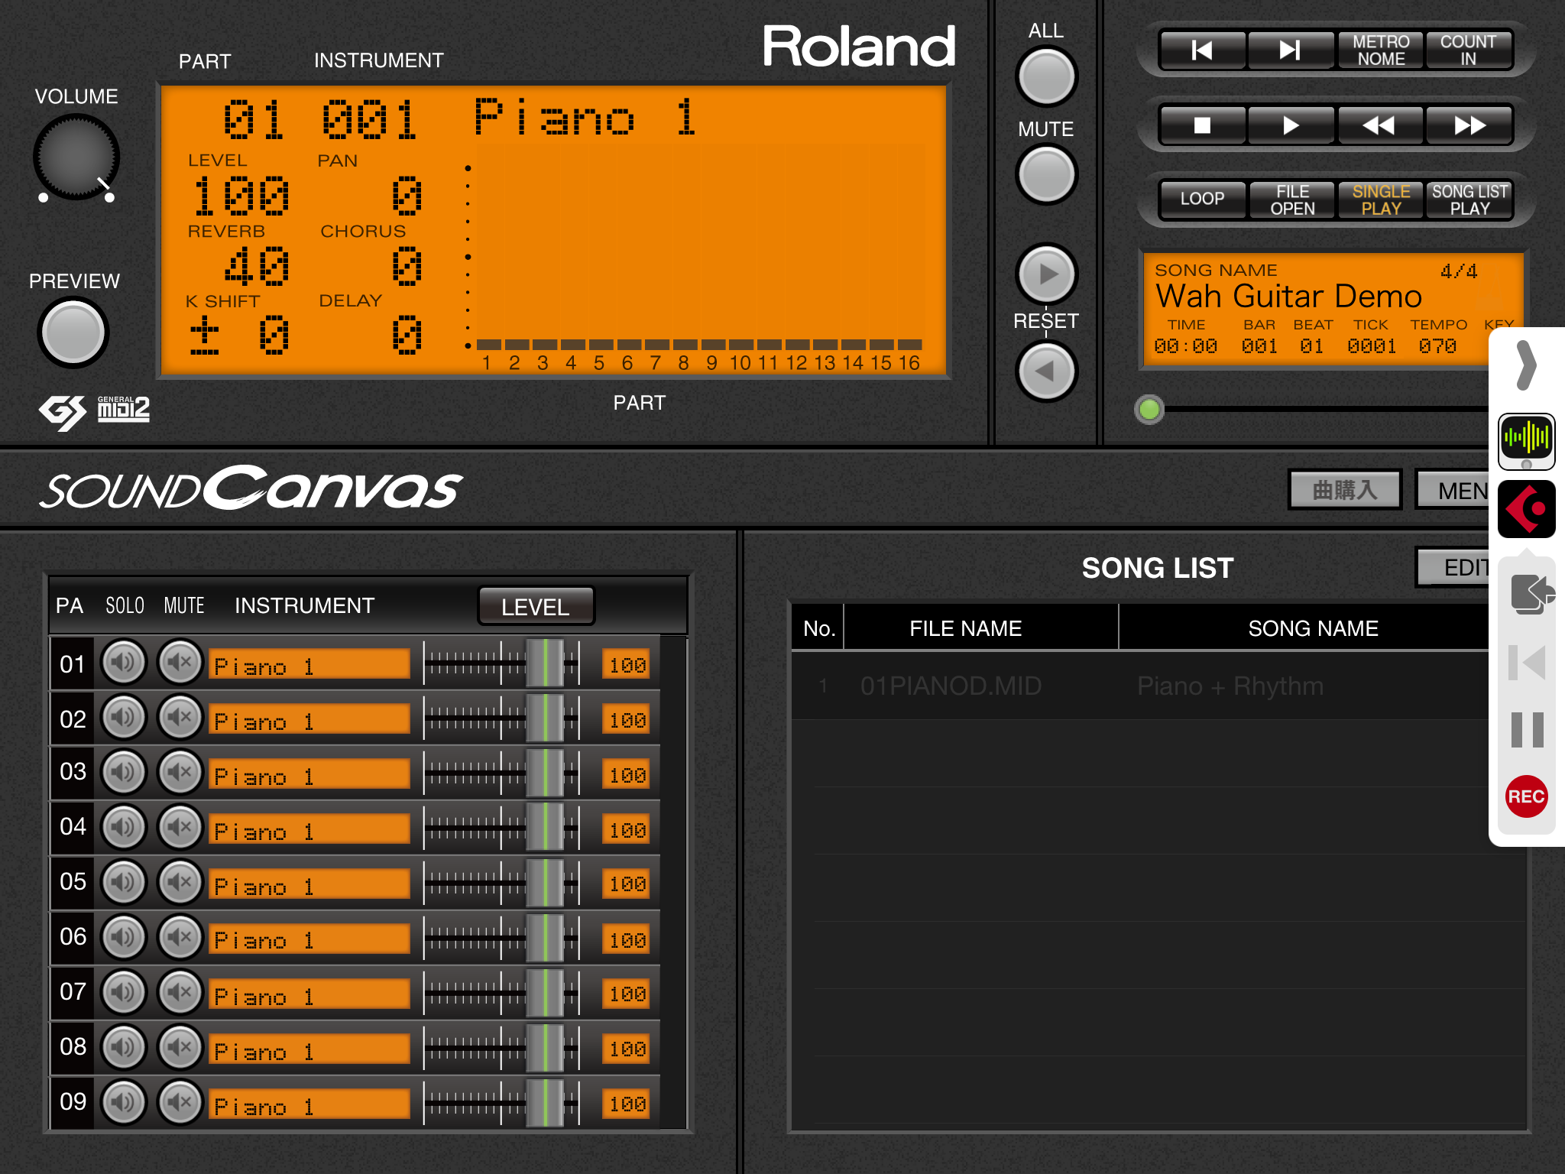Solo part 08

click(124, 1047)
